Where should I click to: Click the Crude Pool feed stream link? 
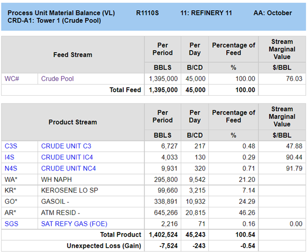tap(57, 79)
